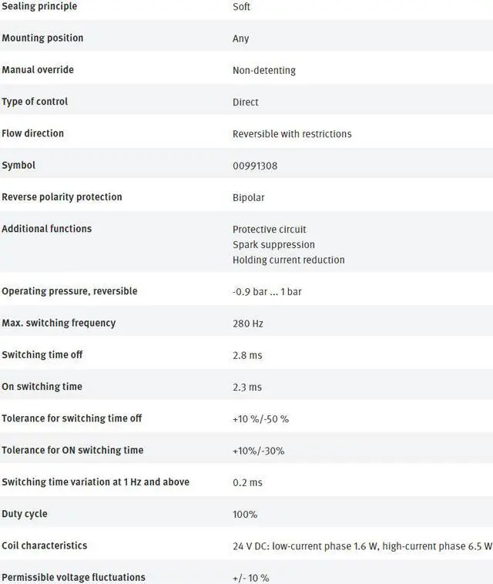Viewport: 493px width, 584px height.
Task: Click the 'Holding current reduction' entry
Action: (x=288, y=260)
